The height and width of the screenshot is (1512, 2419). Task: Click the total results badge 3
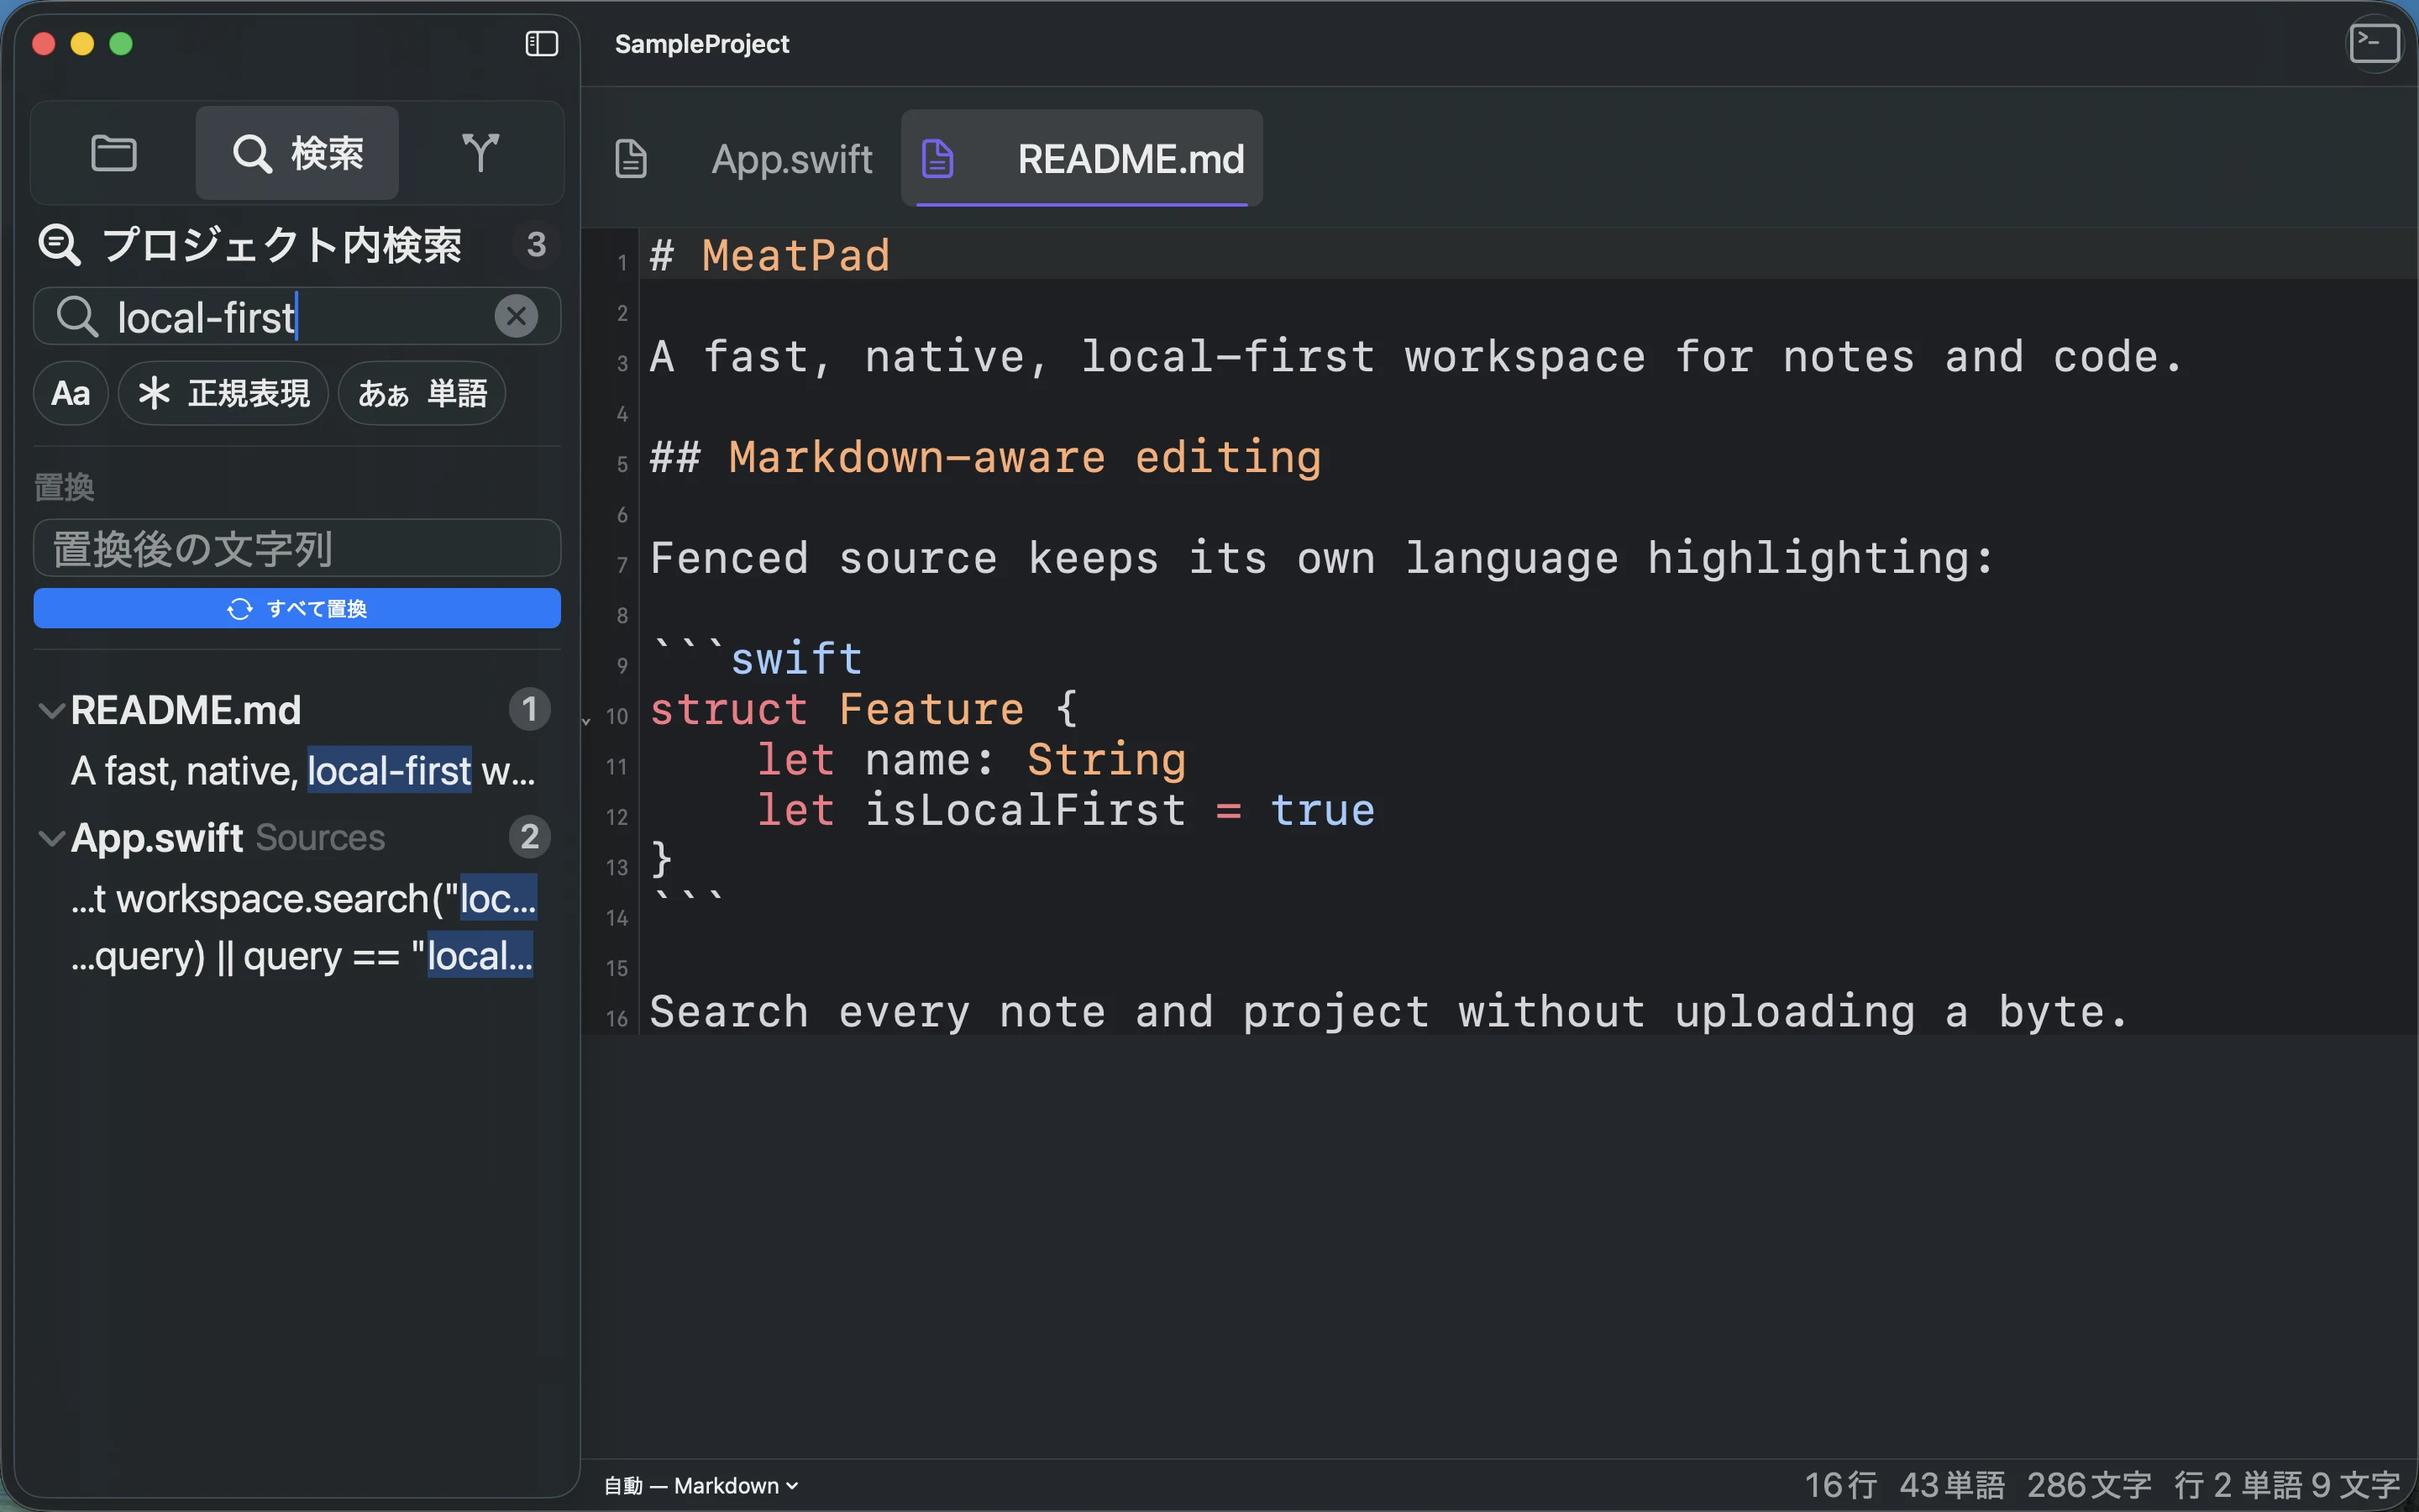pos(537,244)
